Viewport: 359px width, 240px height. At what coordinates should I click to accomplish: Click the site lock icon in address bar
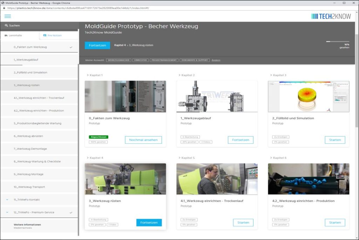point(4,8)
